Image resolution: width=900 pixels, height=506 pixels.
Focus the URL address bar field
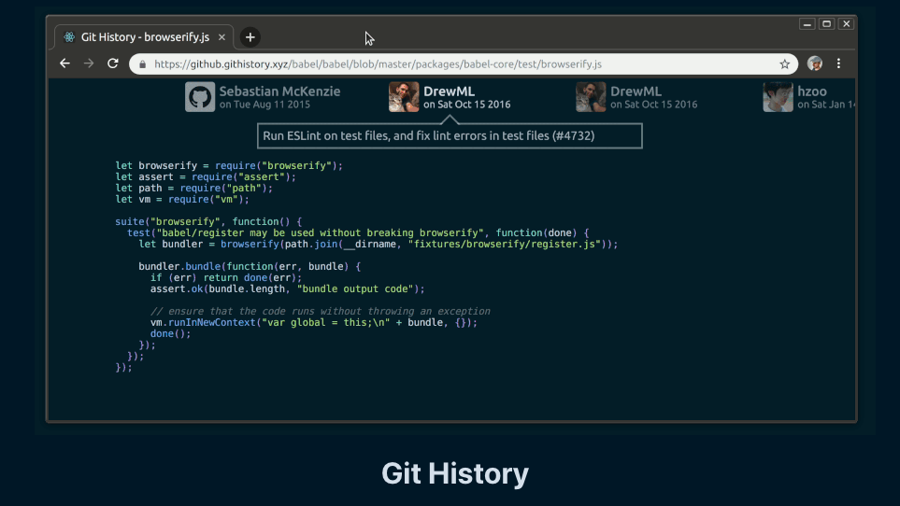point(464,64)
